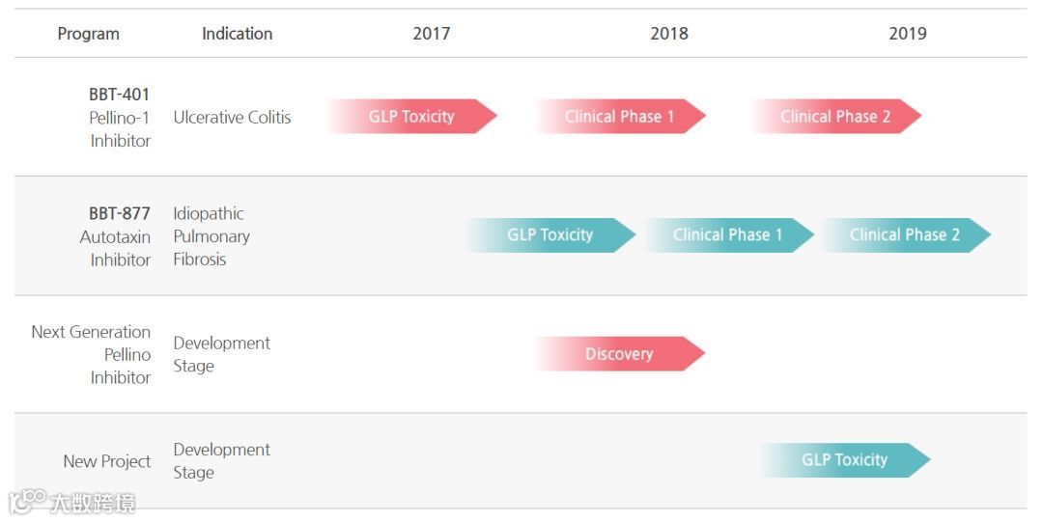Click the red Discovery arrow
The image size is (1043, 522).
[620, 354]
